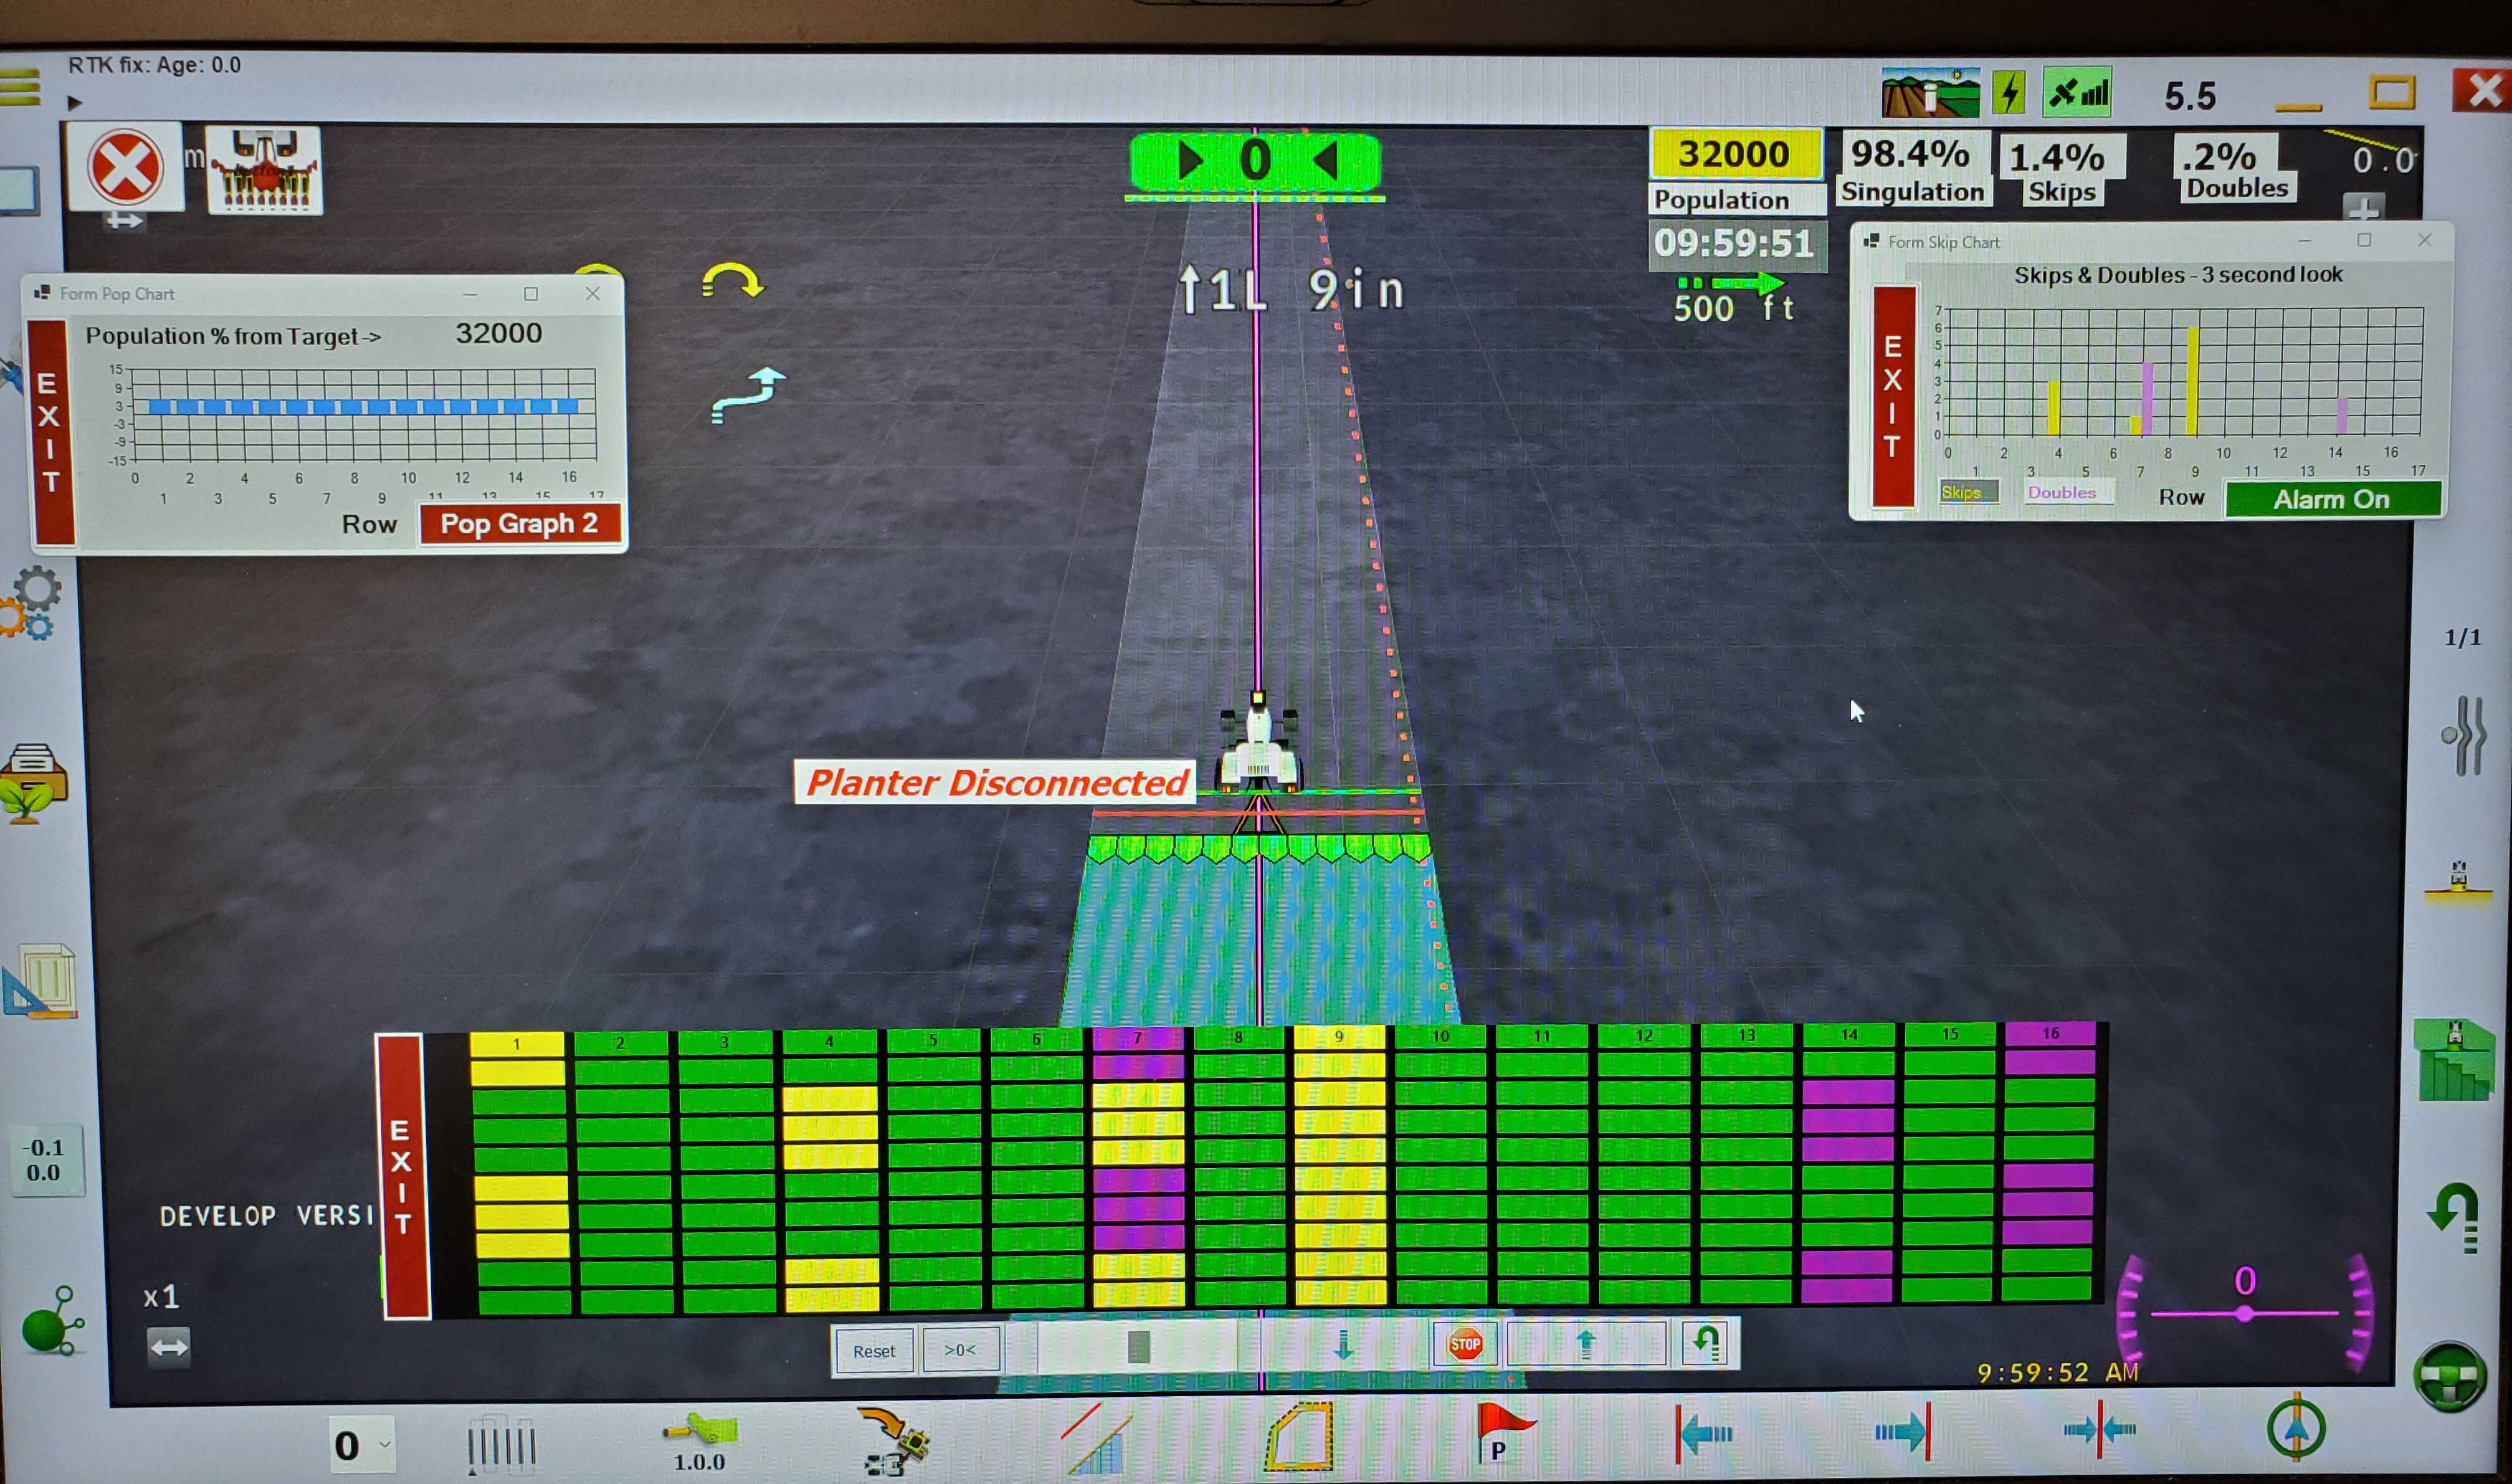Click the green U-turn button next to STOP

coord(1706,1342)
